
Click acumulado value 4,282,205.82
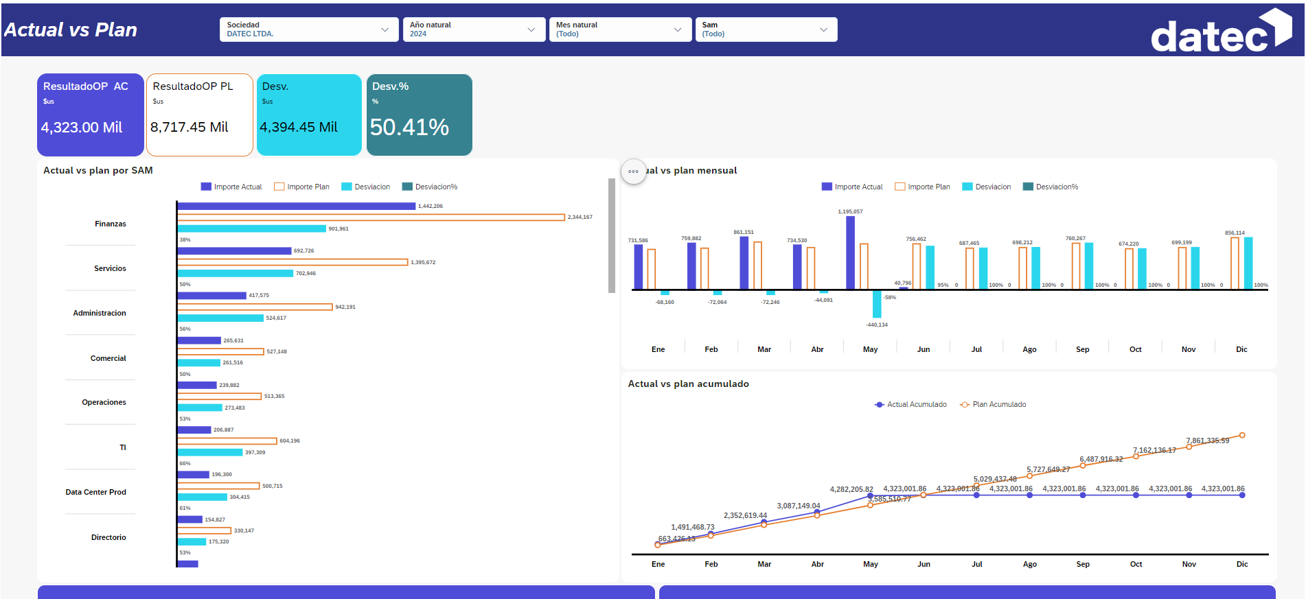point(851,489)
